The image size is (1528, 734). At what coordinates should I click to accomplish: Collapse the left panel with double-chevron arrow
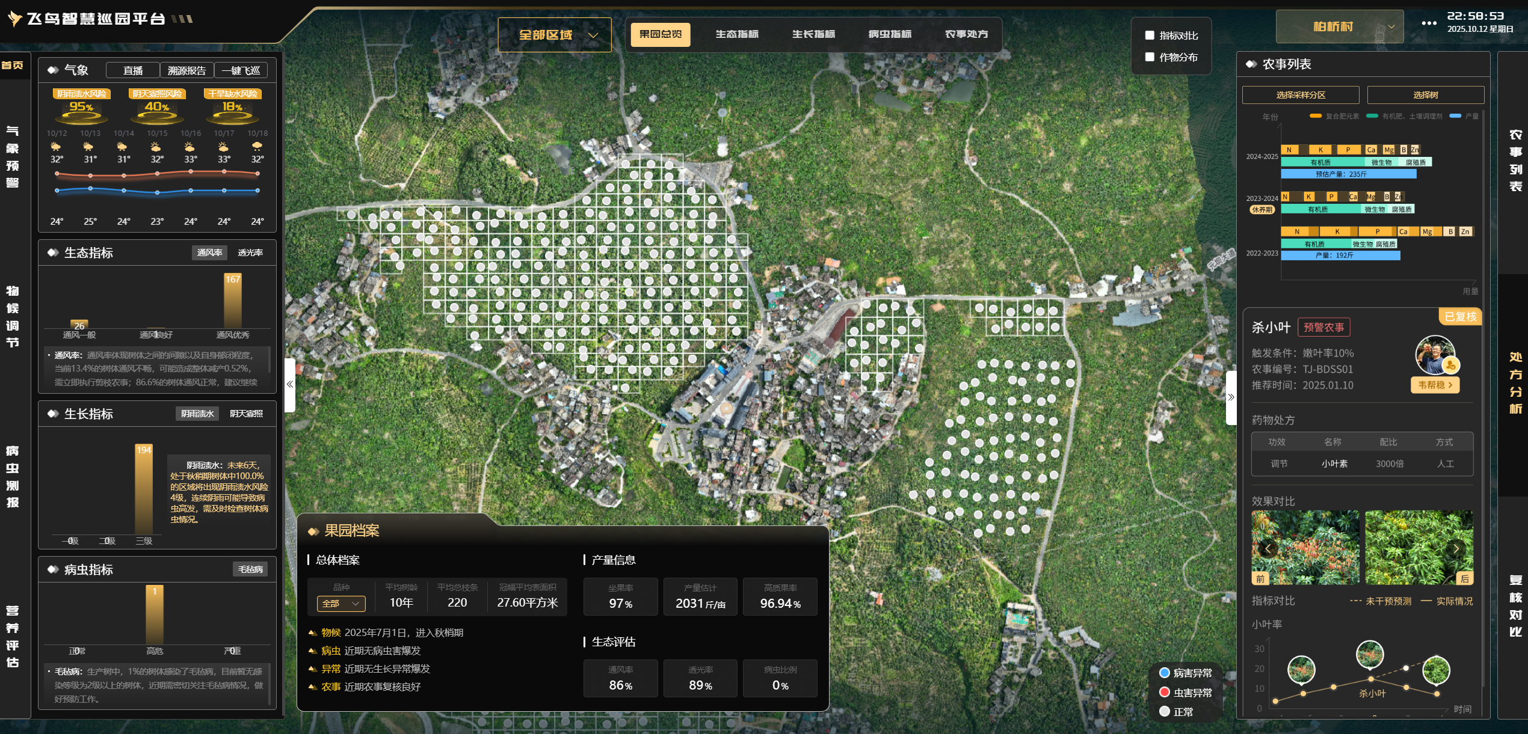(290, 385)
